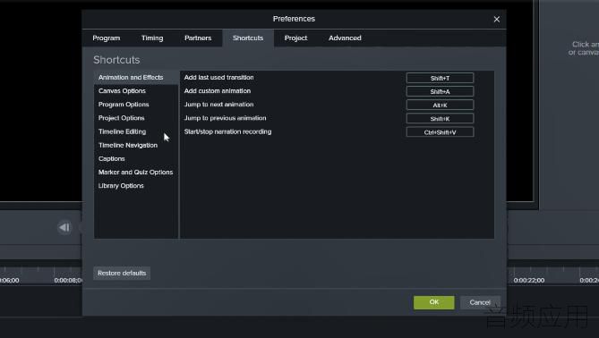Open the Timing tab
The height and width of the screenshot is (338, 599).
(152, 38)
